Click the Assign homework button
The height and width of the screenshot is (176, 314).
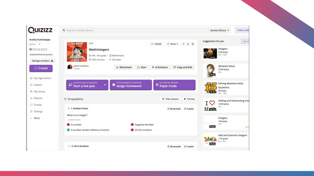point(131,85)
